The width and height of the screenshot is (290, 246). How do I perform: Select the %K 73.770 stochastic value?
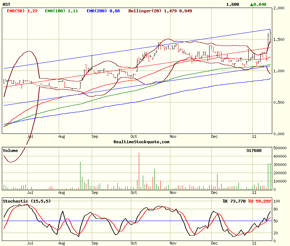(x=234, y=201)
